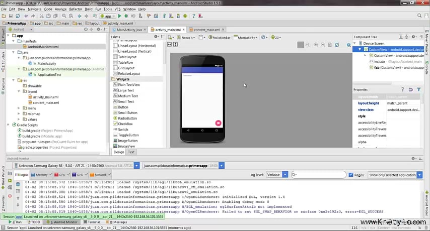The image size is (430, 231).
Task: Click the app link in session balloon
Action: click(18, 216)
